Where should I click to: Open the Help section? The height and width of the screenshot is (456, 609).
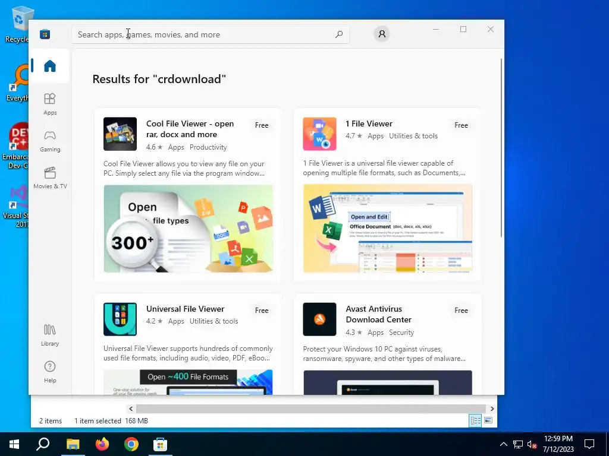(x=50, y=372)
